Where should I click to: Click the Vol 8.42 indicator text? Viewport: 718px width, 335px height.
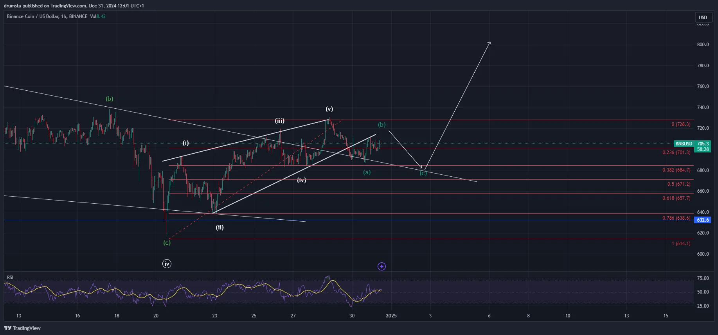click(x=98, y=16)
